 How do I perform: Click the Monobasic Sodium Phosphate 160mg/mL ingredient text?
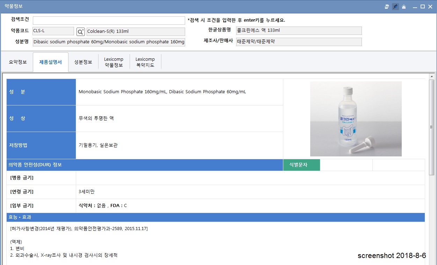tap(162, 92)
